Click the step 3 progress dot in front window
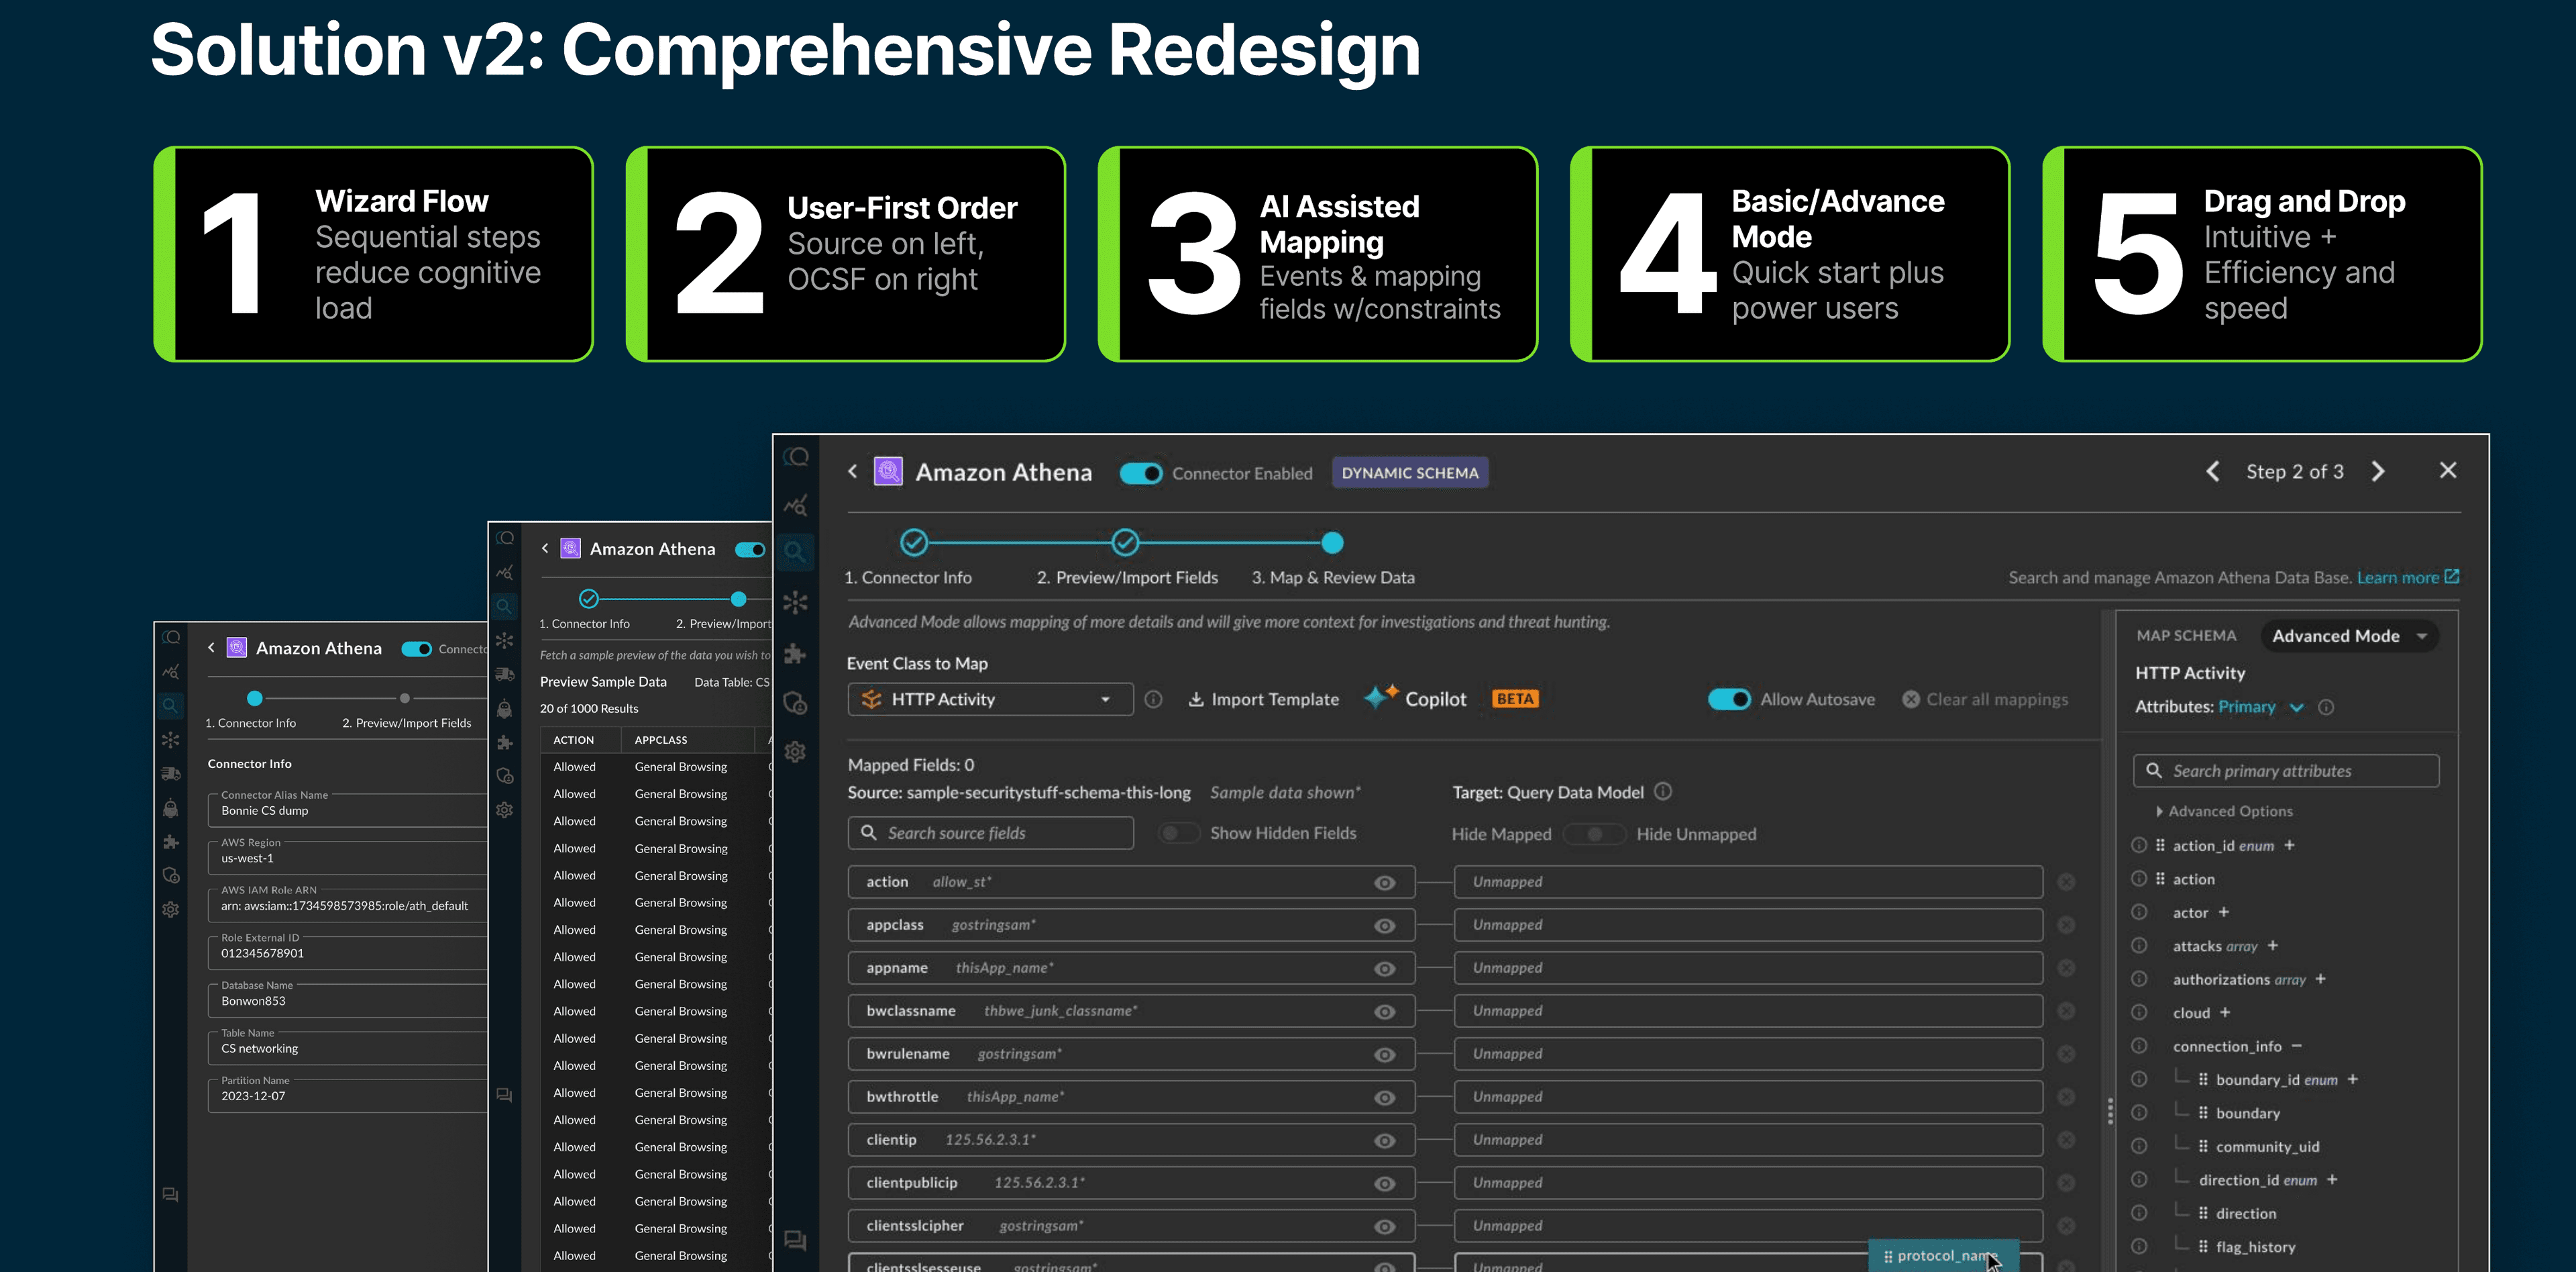 tap(1332, 542)
